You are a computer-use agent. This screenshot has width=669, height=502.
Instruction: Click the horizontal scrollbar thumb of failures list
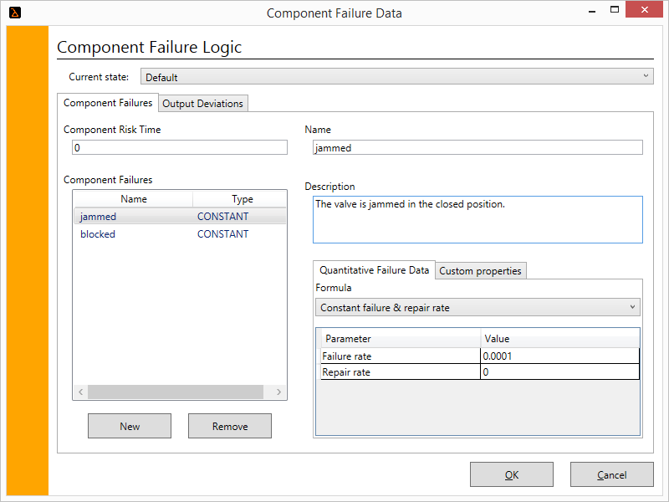176,392
